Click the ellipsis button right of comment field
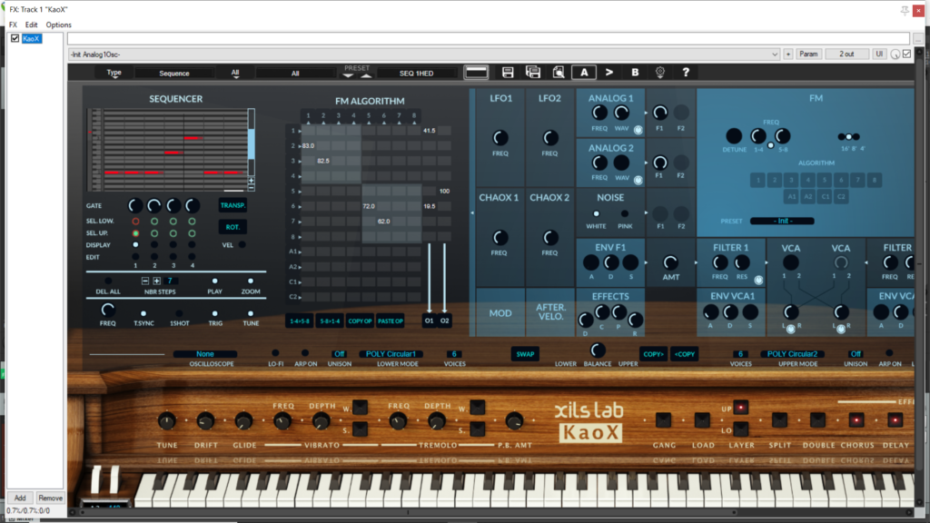 (918, 39)
